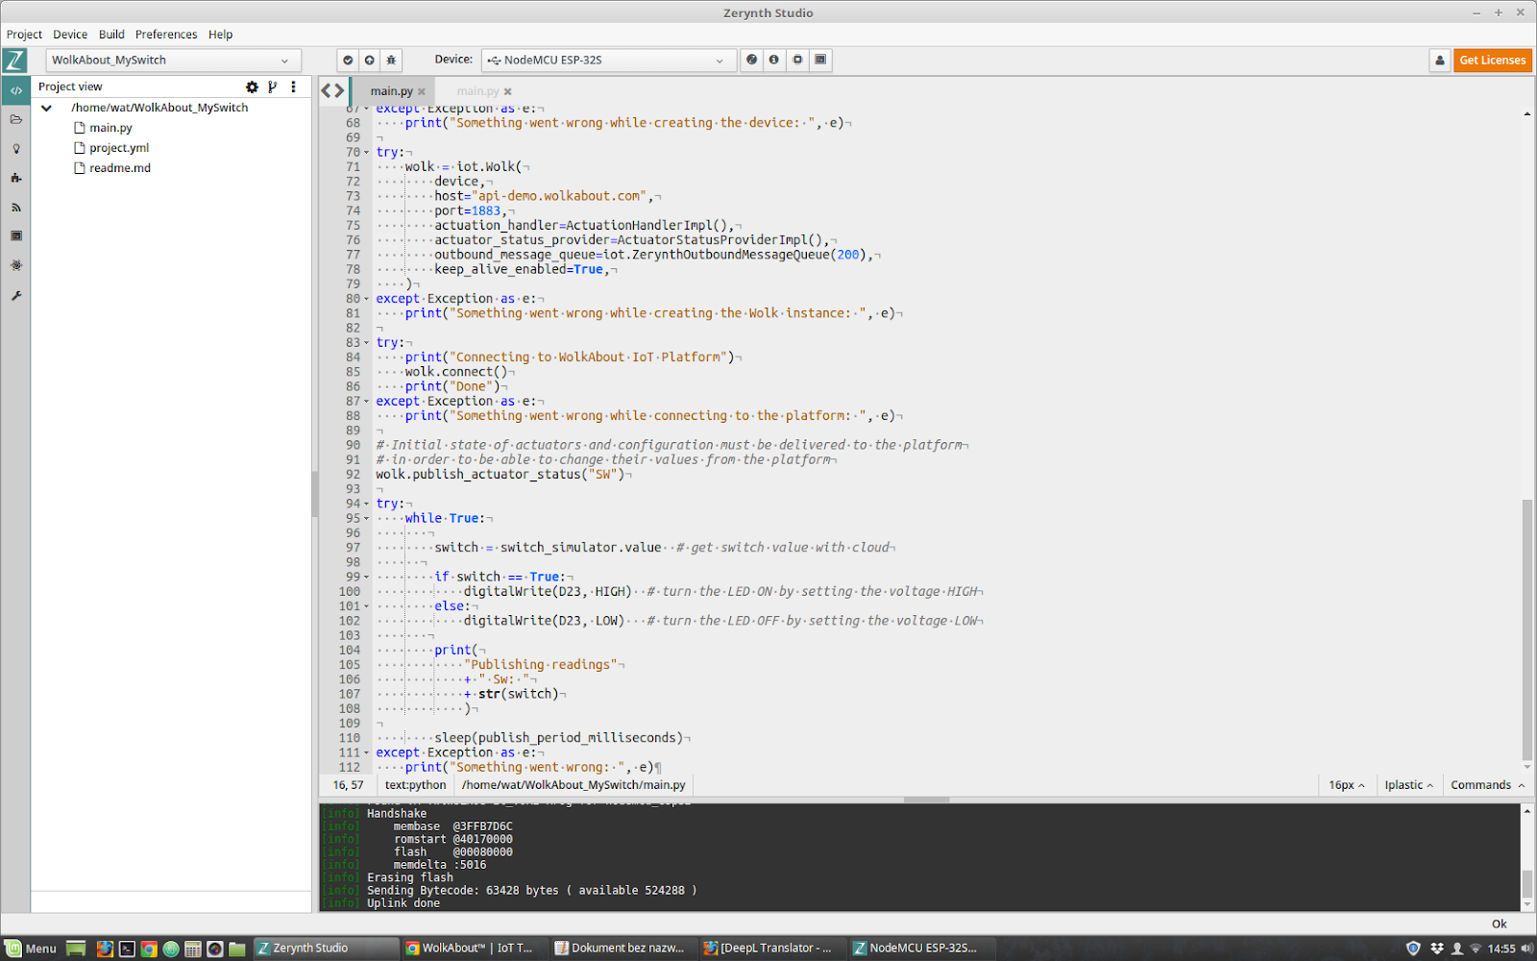This screenshot has height=961, width=1537.
Task: Open project.yml in the project tree
Action: pos(119,148)
